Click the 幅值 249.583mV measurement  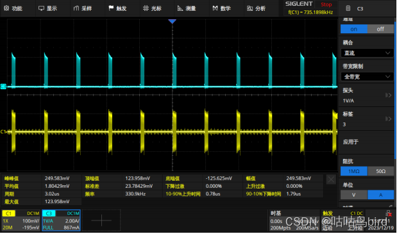click(x=283, y=178)
